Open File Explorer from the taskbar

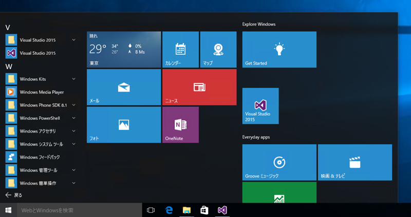(x=186, y=210)
